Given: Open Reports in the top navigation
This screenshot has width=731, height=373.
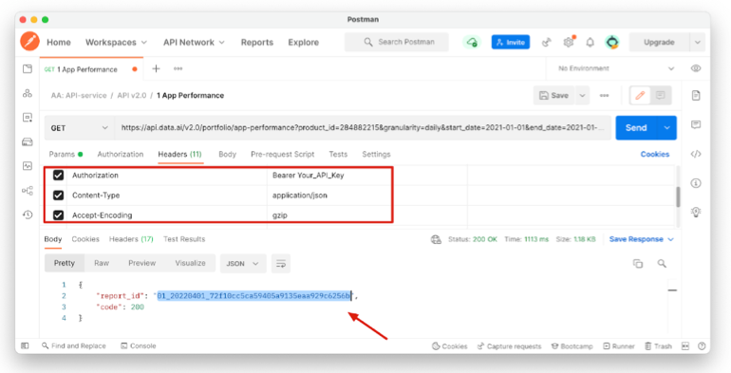Looking at the screenshot, I should (257, 42).
